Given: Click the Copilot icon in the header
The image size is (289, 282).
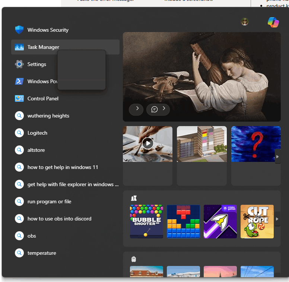Looking at the screenshot, I should pos(273,22).
